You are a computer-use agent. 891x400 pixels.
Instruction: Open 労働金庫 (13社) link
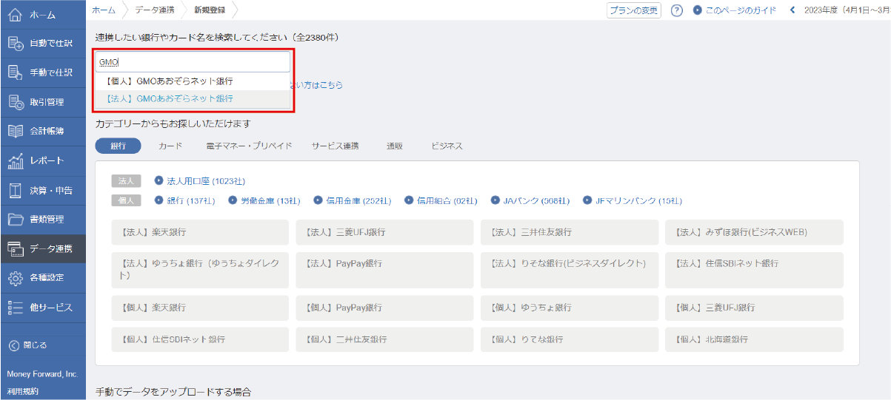(x=264, y=200)
